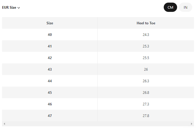Select the Size column header
The width and height of the screenshot is (196, 128).
(x=50, y=23)
